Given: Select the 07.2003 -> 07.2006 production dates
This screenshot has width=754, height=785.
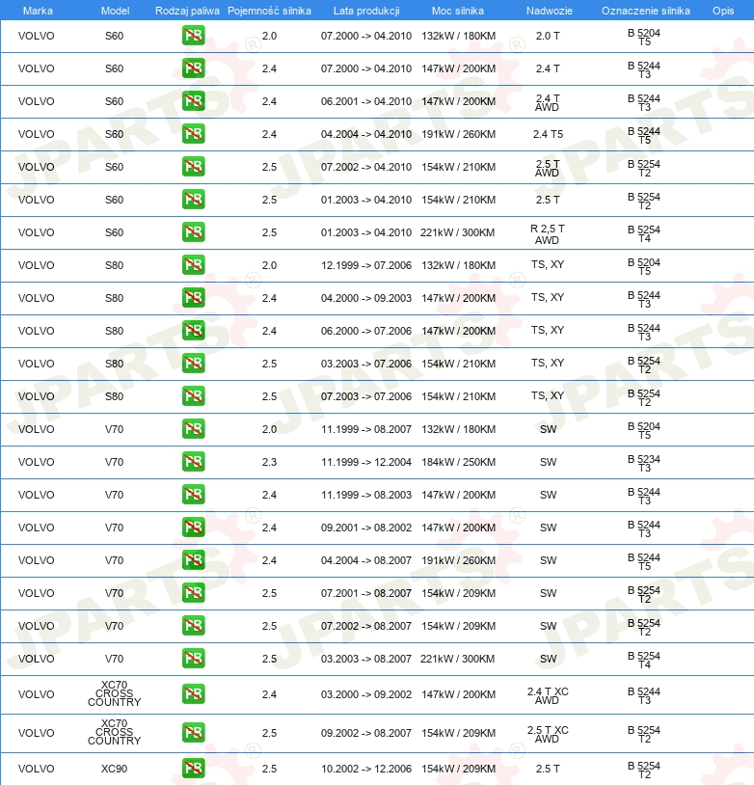Looking at the screenshot, I should [366, 396].
